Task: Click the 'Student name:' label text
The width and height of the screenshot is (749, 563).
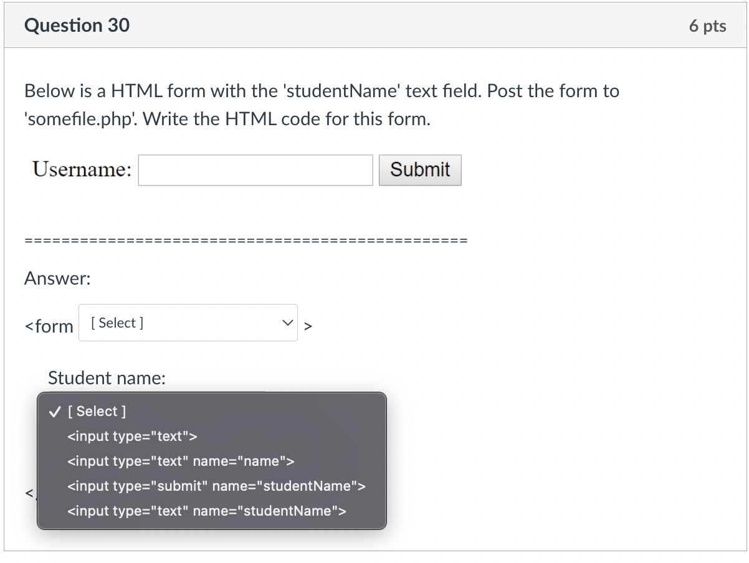Action: point(105,378)
